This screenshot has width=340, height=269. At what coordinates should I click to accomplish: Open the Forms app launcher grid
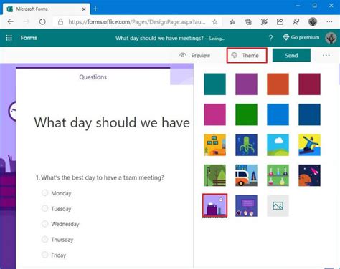[9, 38]
